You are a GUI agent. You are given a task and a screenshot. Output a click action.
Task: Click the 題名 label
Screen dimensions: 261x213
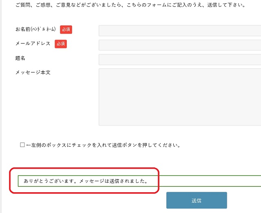pyautogui.click(x=20, y=58)
